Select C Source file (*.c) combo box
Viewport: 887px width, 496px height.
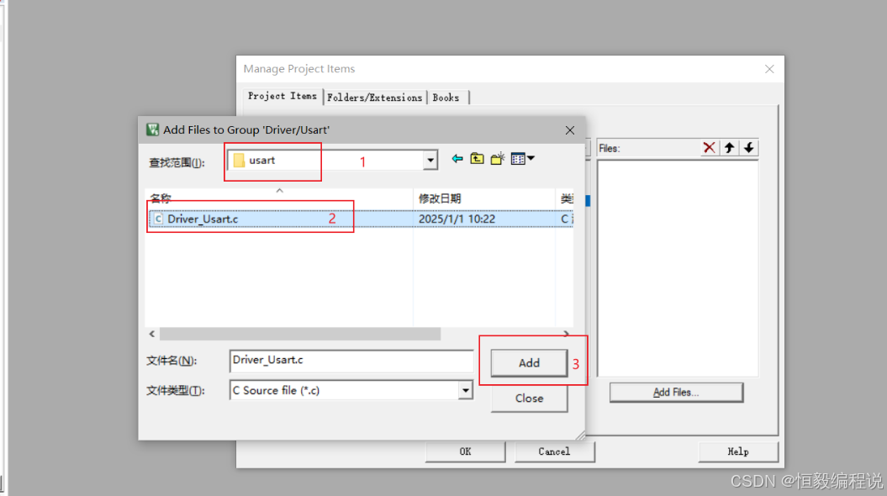pos(351,390)
